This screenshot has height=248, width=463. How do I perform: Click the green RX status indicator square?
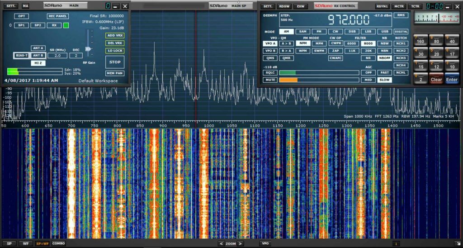point(66,25)
